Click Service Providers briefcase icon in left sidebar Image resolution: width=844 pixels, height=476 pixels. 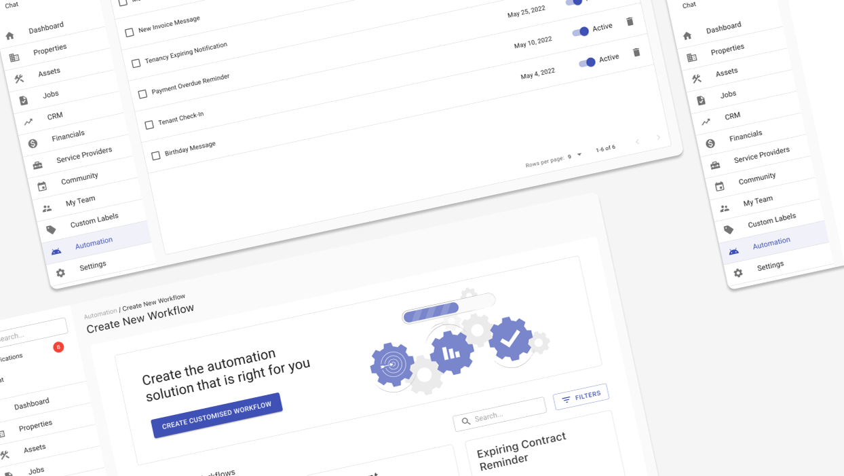point(37,165)
